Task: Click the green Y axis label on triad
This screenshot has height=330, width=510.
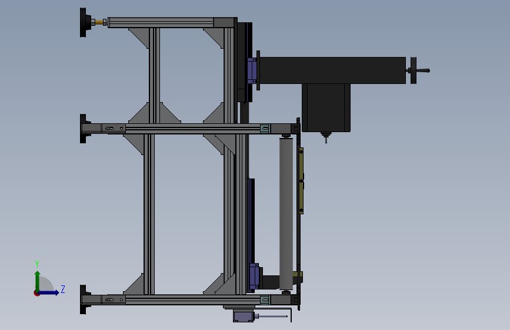Action: pos(37,264)
